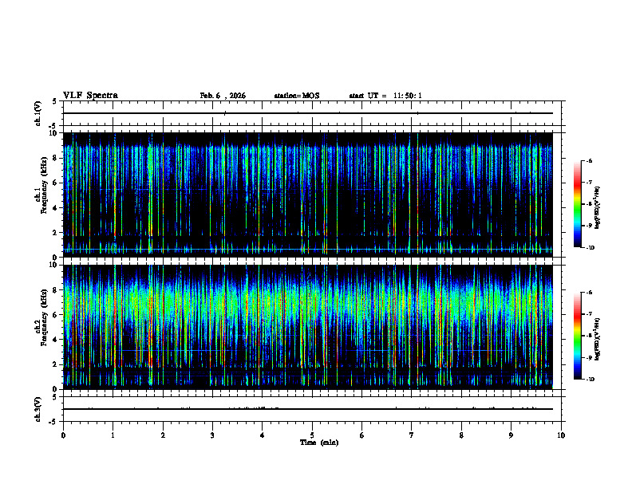
Task: Click time axis tick label "5"
Action: (x=312, y=435)
